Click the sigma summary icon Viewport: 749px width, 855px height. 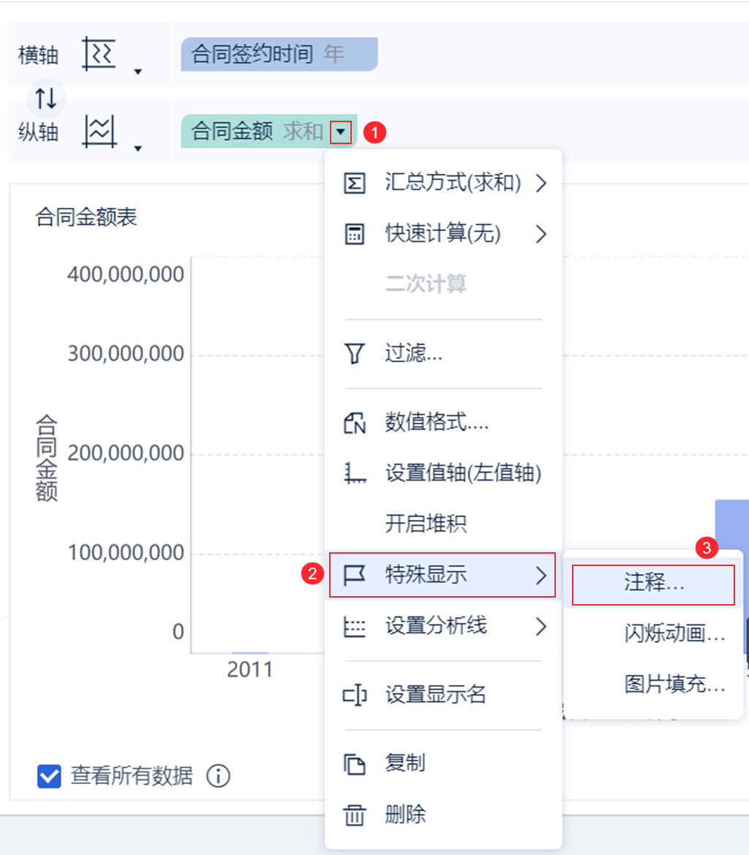[x=354, y=183]
